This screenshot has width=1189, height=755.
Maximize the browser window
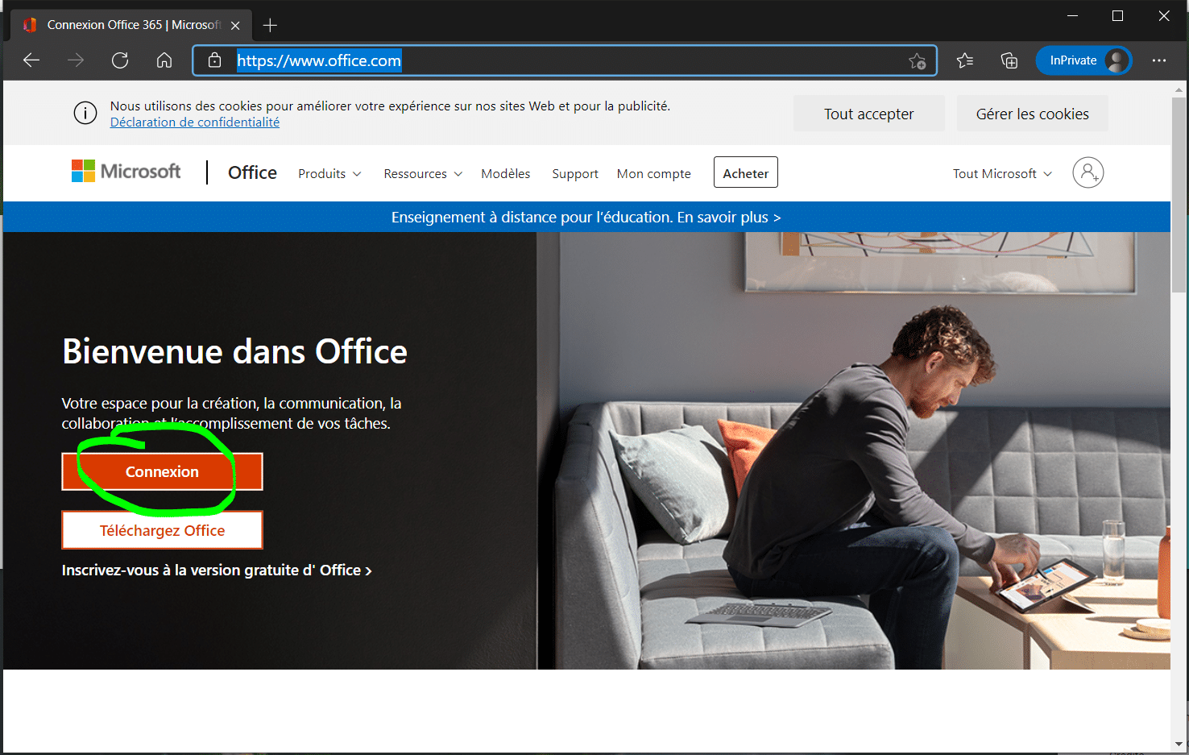(1117, 16)
